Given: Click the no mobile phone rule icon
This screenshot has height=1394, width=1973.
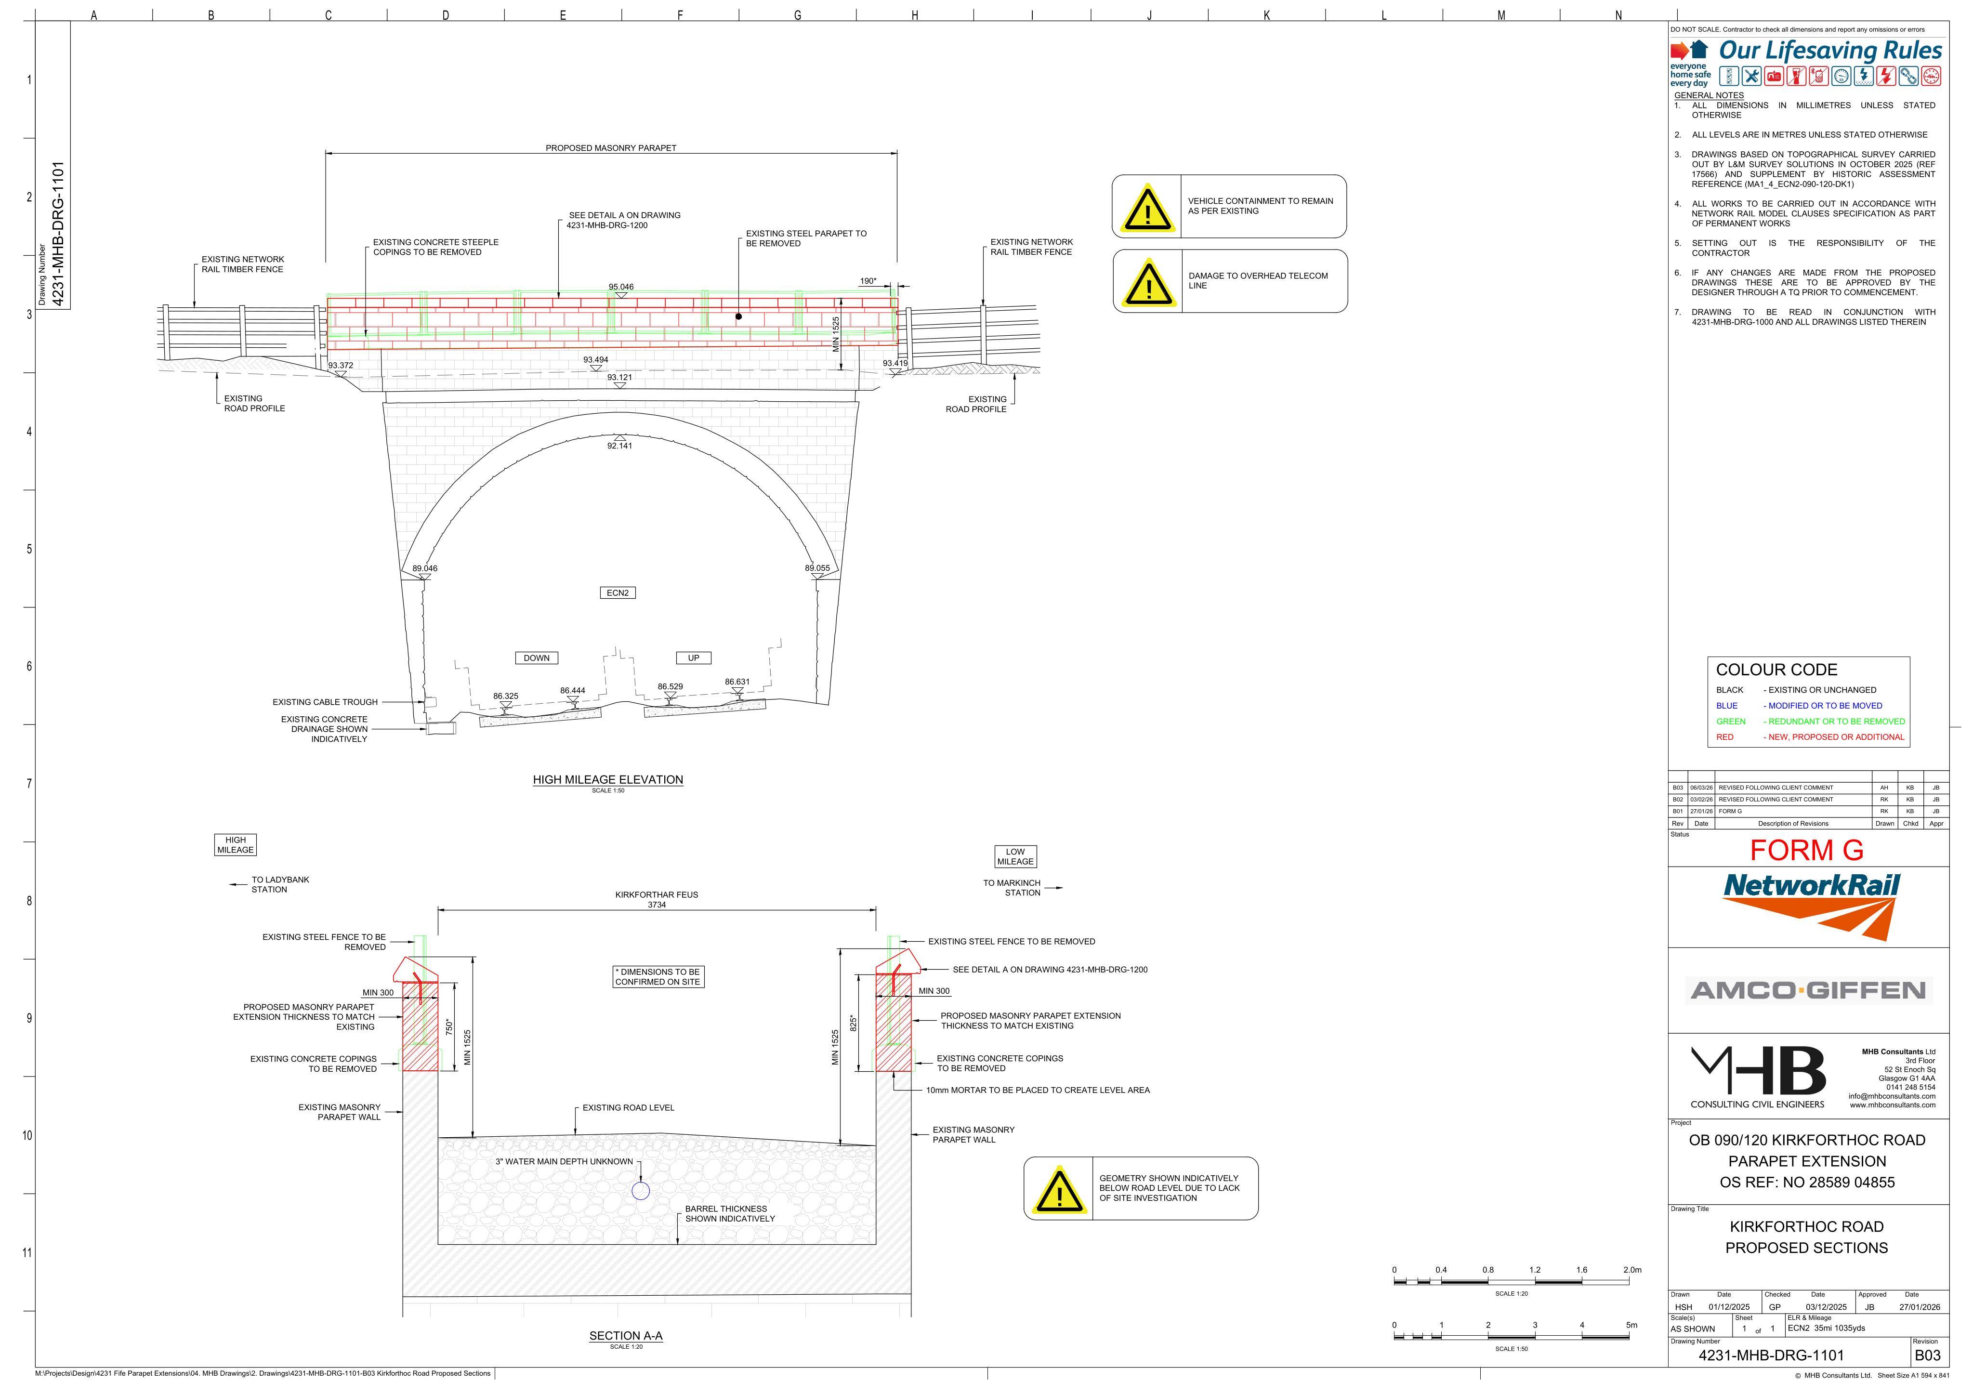Looking at the screenshot, I should 1819,76.
